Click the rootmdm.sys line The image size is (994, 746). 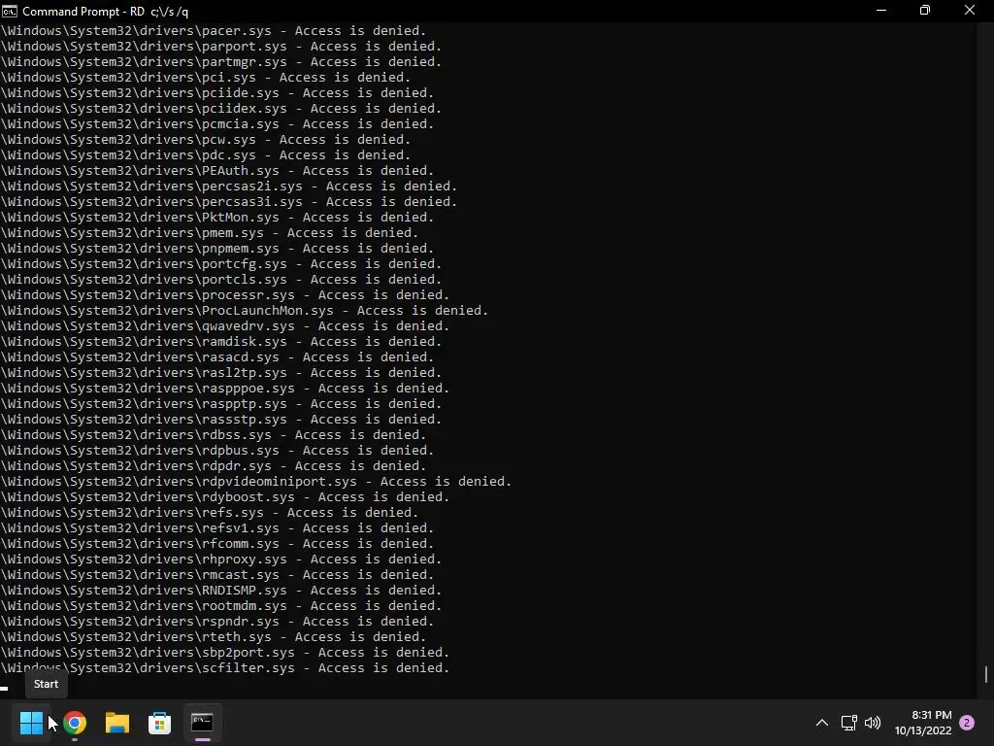(220, 606)
